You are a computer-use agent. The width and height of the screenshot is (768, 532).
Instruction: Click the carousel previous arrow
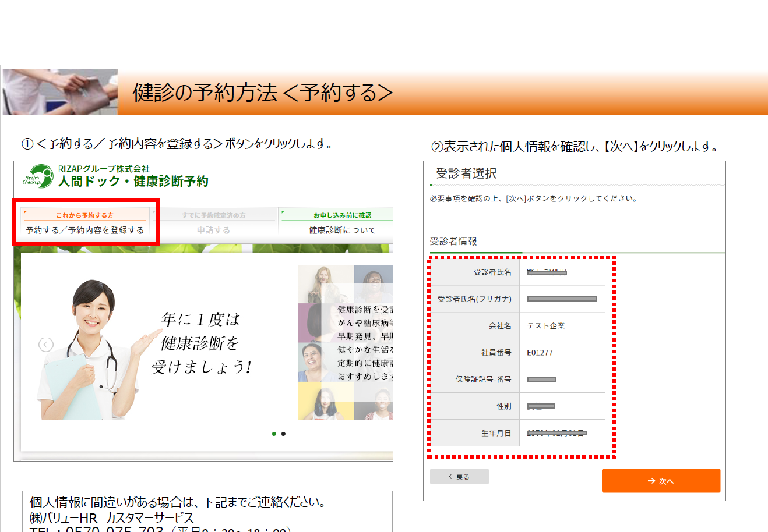click(45, 345)
